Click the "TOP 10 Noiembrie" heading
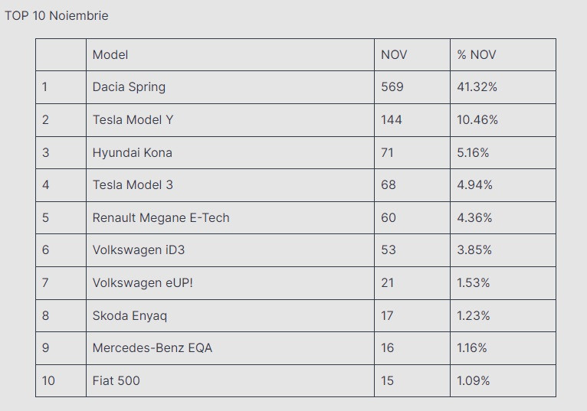The width and height of the screenshot is (587, 411). pyautogui.click(x=56, y=16)
